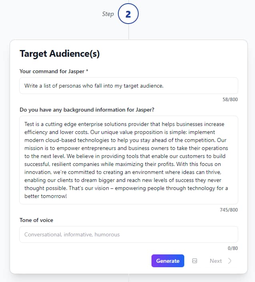Focus the 'Your command for Jasper' input
This screenshot has width=255, height=282.
(x=128, y=86)
